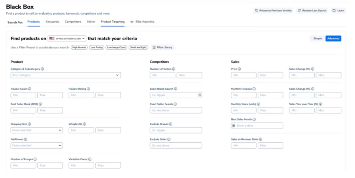Click the info icon beside Sales to Reviews Ratio
Viewport: 355px width, 178px height.
click(261, 139)
